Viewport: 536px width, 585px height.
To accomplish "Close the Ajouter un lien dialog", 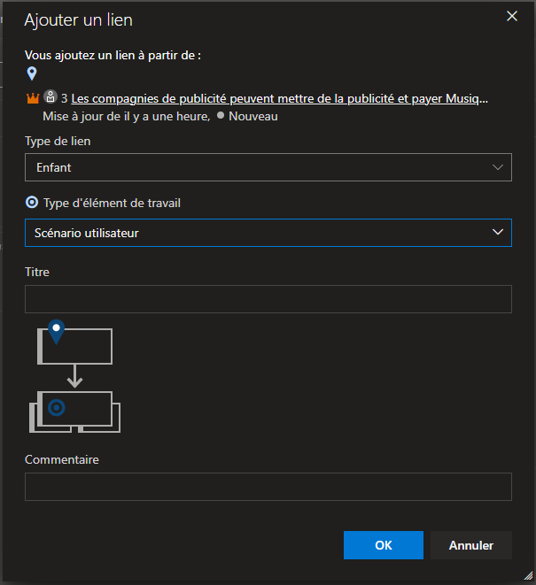I will (x=511, y=16).
